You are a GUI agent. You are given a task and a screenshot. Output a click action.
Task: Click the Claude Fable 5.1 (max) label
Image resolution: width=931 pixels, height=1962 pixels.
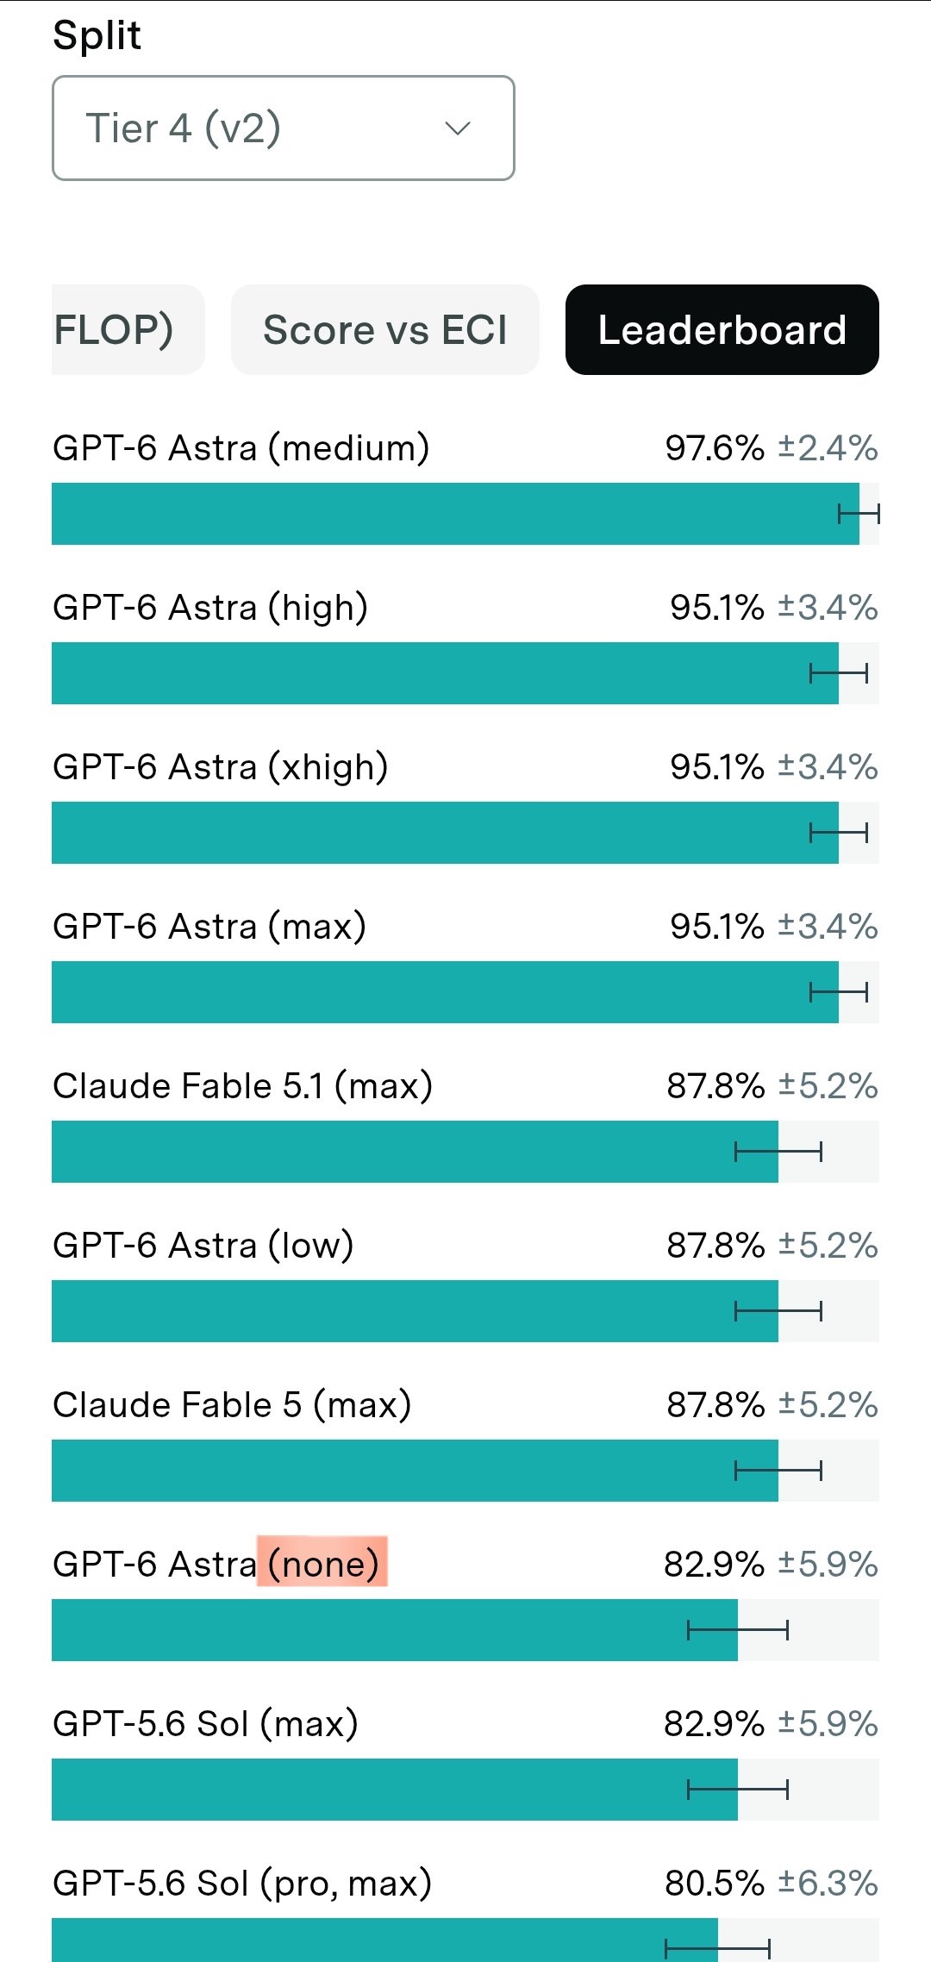243,1086
